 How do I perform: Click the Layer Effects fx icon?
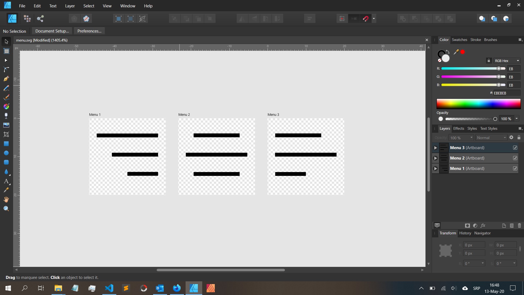pos(483,226)
